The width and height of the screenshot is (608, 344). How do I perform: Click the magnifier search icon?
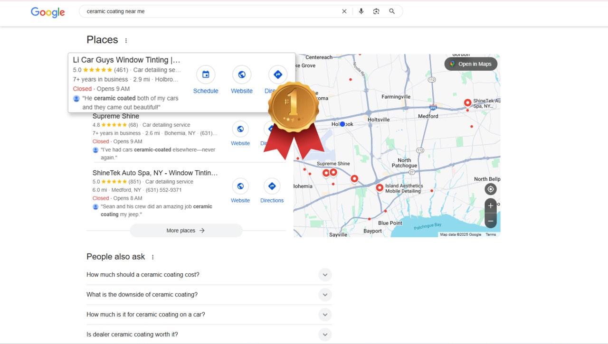[x=392, y=11]
